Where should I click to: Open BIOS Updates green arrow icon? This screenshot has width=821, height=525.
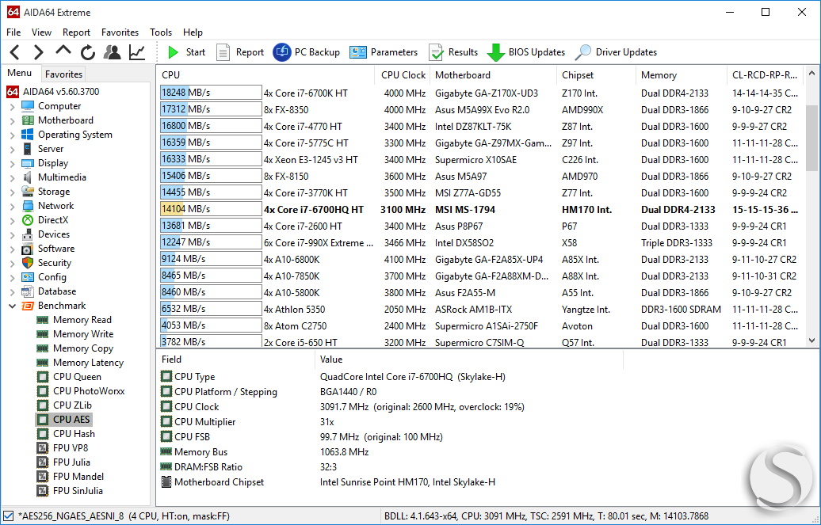pos(496,52)
